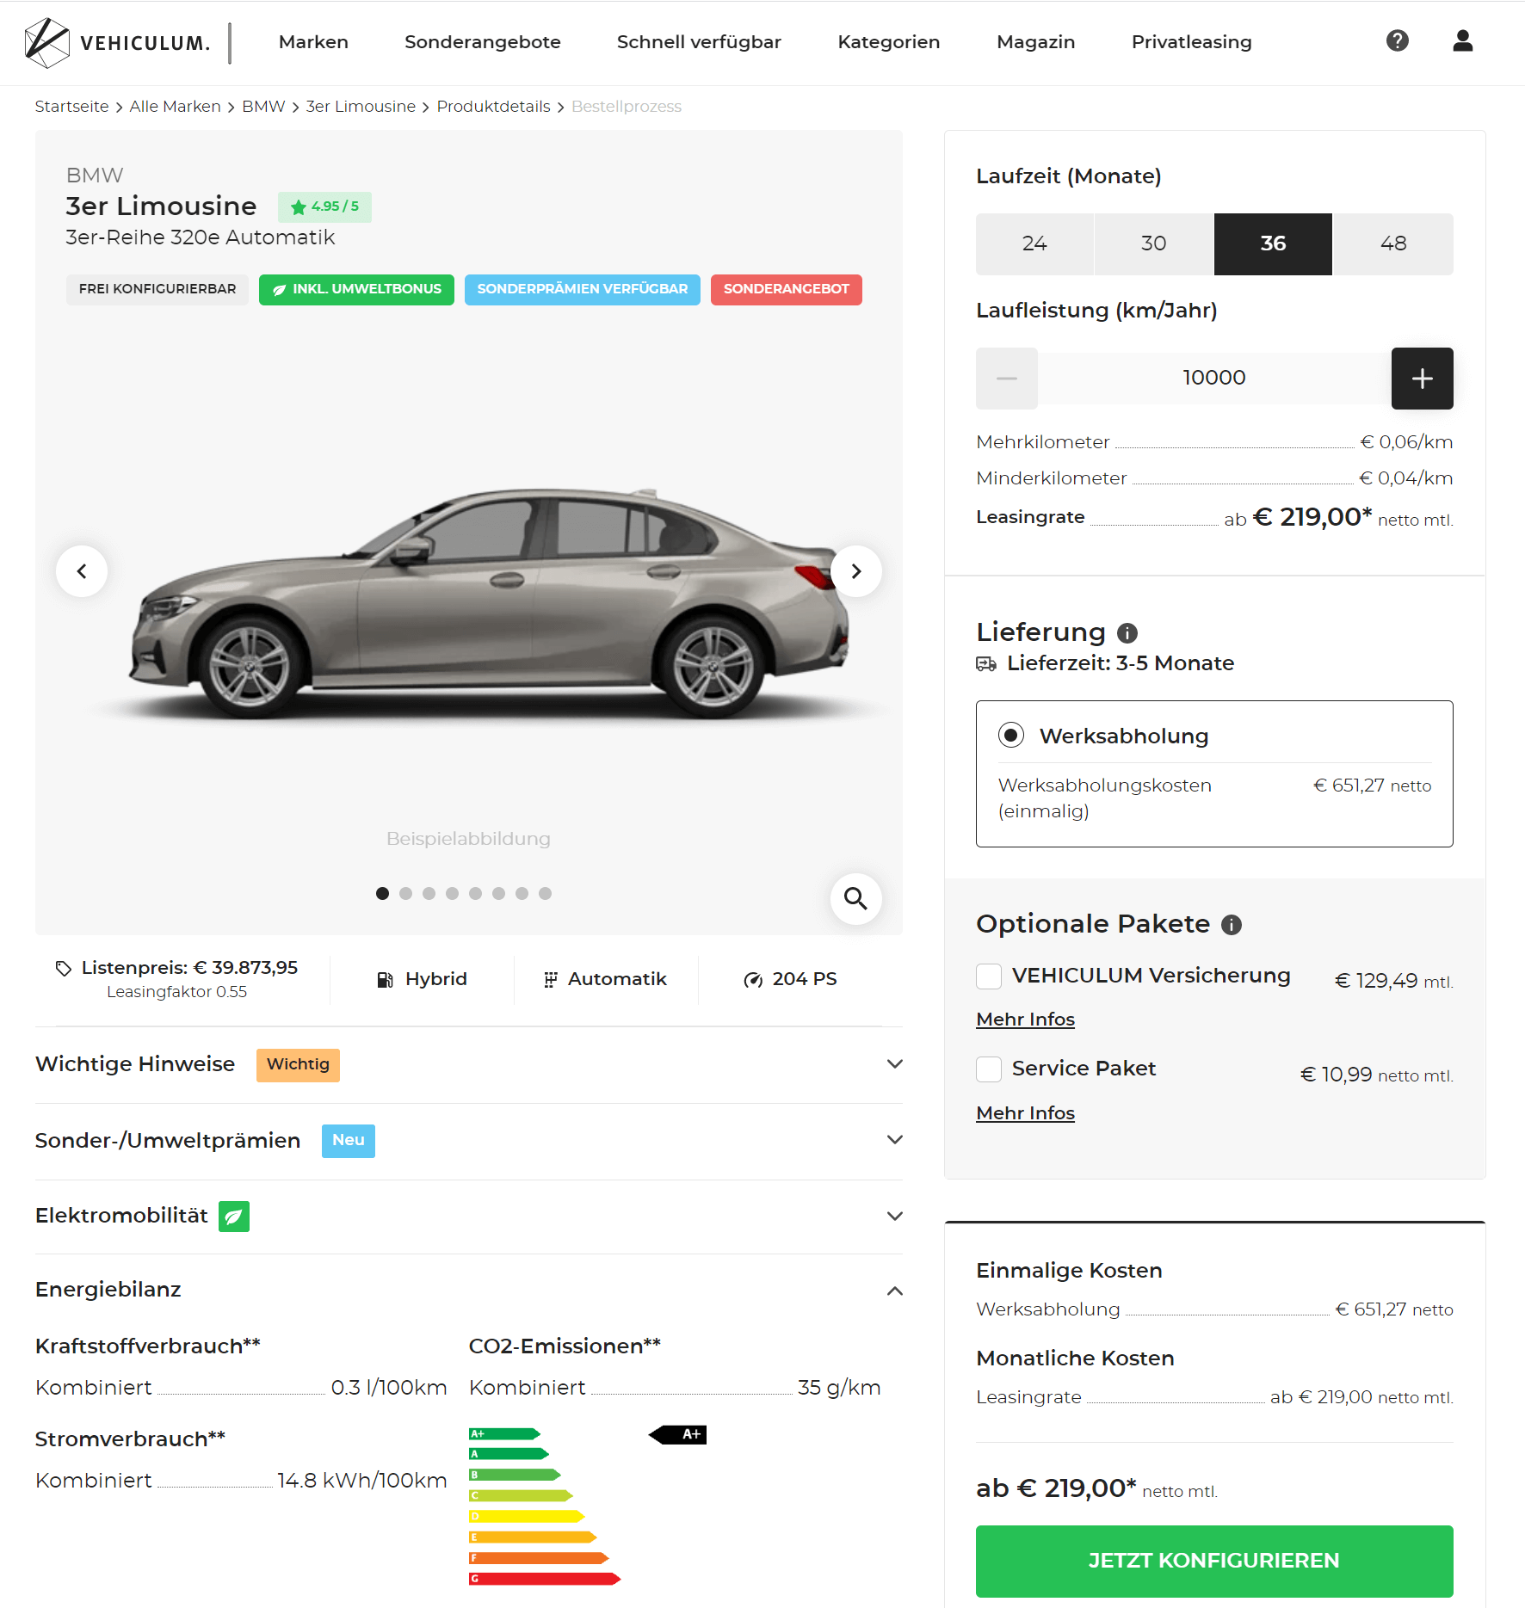Click the Elektromobilität green leaf icon

234,1217
